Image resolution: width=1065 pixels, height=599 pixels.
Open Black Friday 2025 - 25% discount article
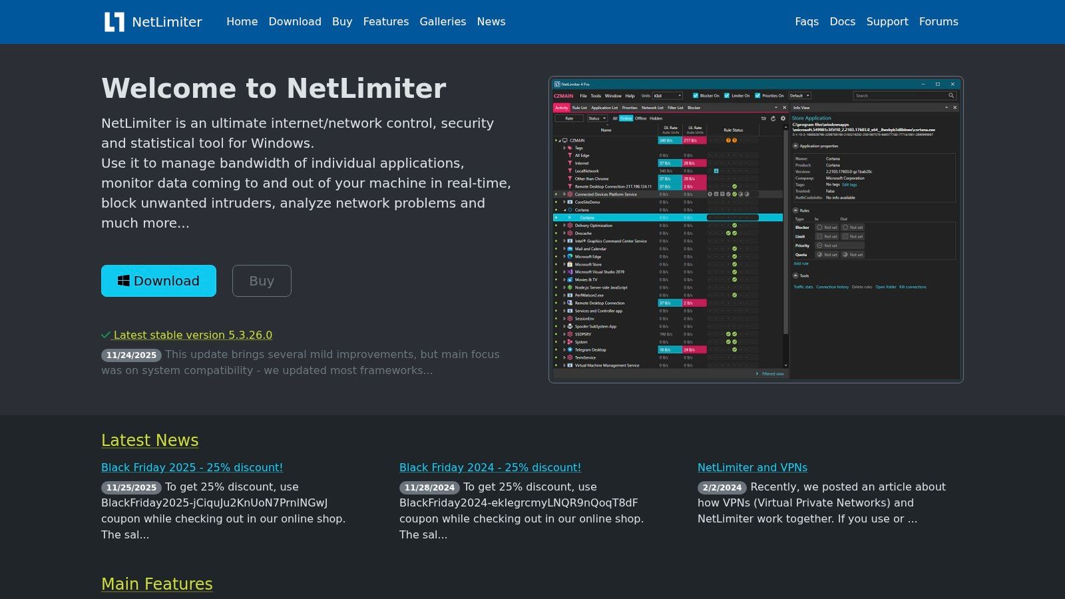pos(192,467)
